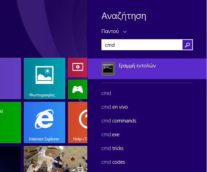Open the dark tile at bottom left

[10, 159]
